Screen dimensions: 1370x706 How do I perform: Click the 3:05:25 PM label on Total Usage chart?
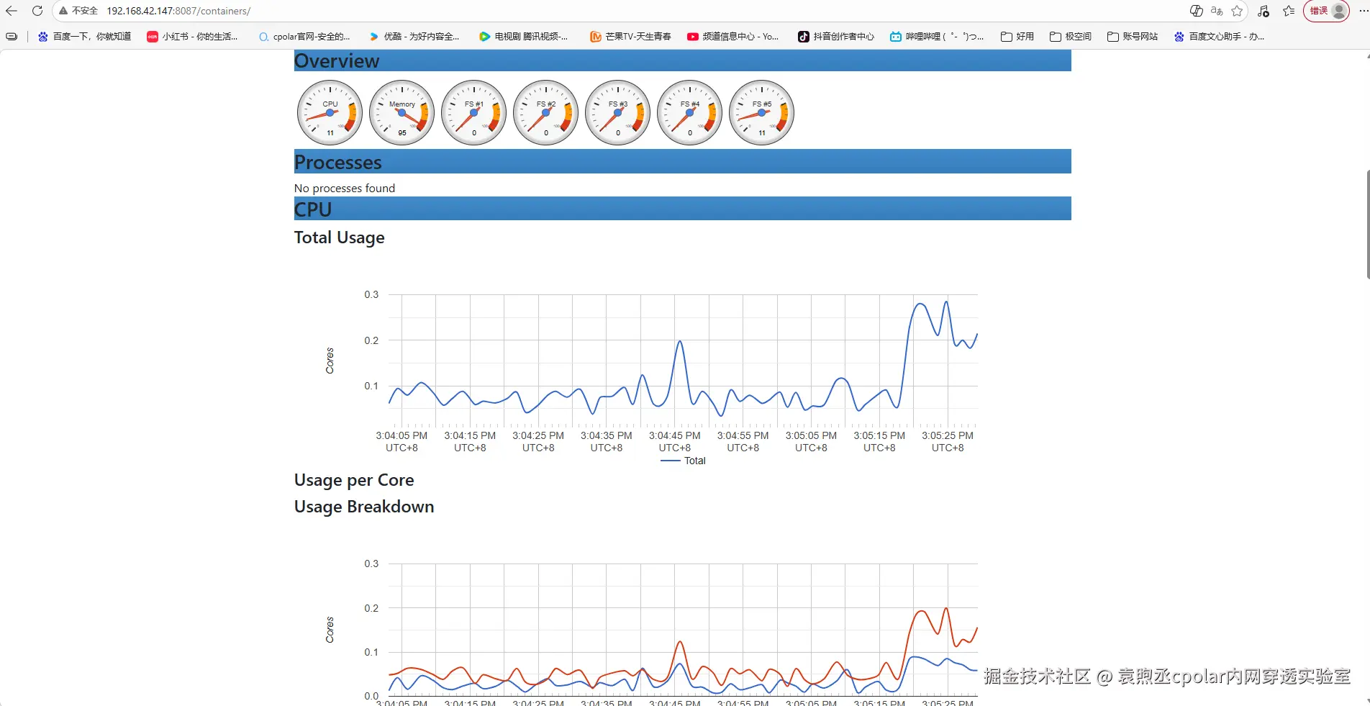pyautogui.click(x=948, y=441)
